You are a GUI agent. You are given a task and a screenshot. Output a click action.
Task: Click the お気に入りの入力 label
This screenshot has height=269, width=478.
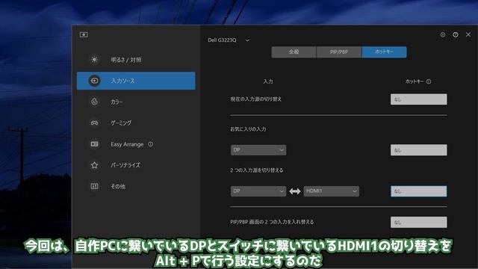[248, 129]
